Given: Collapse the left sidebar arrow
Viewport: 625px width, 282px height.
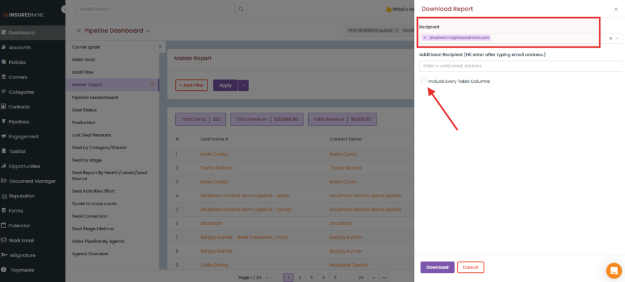Looking at the screenshot, I should (63, 9).
